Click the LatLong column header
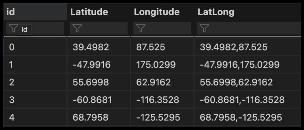The height and width of the screenshot is (130, 304). coord(216,12)
